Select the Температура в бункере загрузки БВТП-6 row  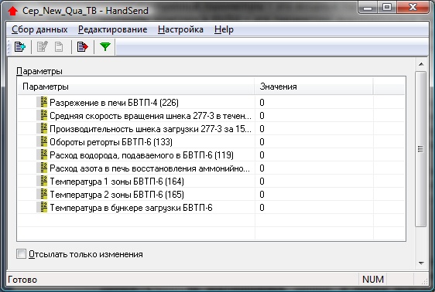(211, 208)
